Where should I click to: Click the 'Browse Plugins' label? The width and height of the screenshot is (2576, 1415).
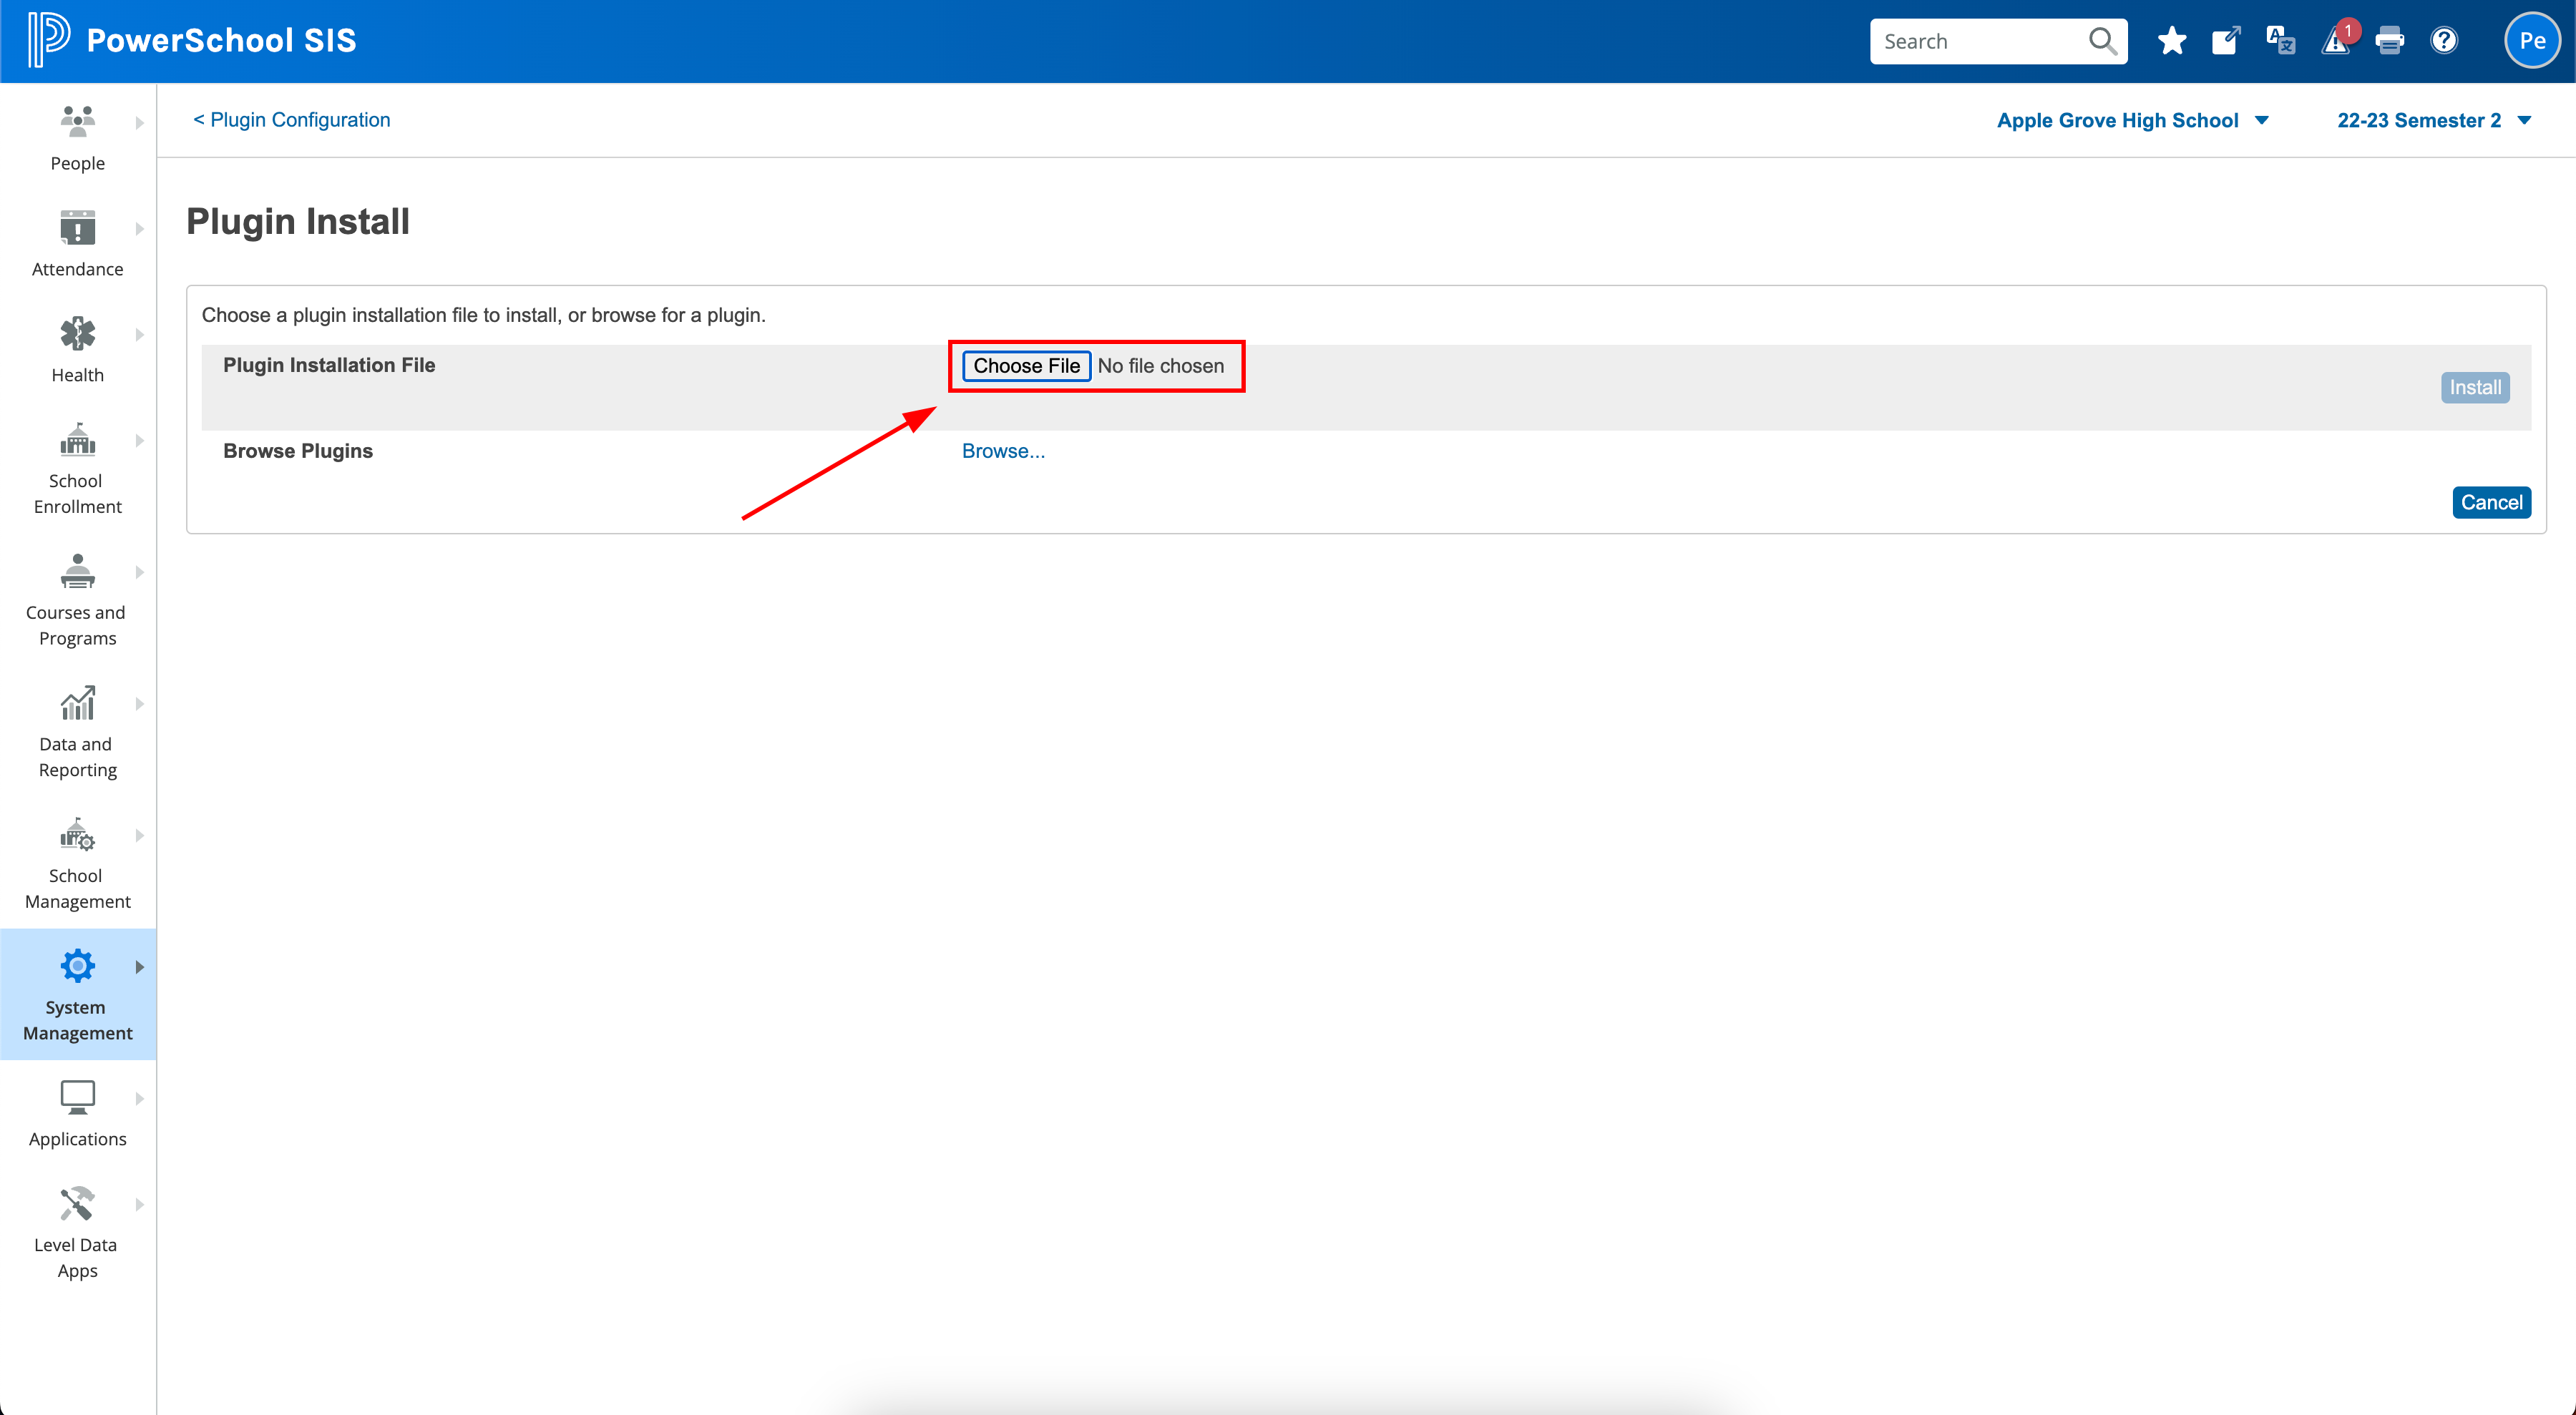tap(298, 451)
